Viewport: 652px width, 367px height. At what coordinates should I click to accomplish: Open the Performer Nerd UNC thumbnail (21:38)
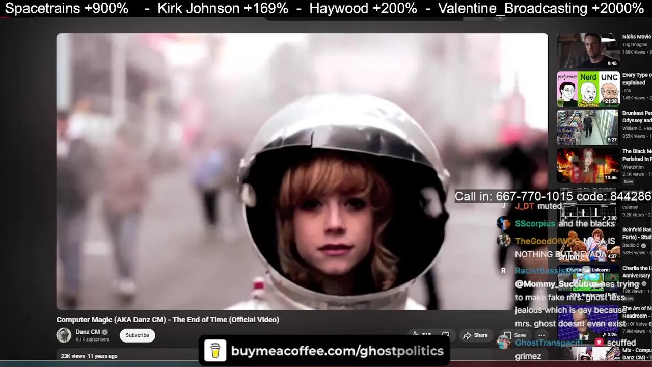[588, 89]
